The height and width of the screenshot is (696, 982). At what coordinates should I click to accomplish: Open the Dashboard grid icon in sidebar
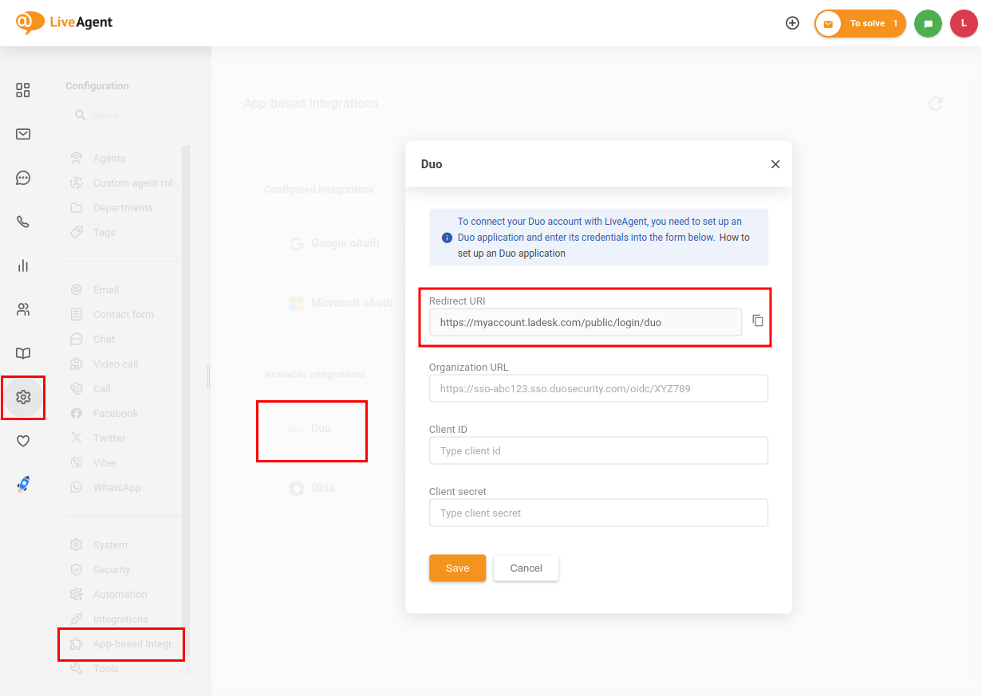pyautogui.click(x=22, y=90)
